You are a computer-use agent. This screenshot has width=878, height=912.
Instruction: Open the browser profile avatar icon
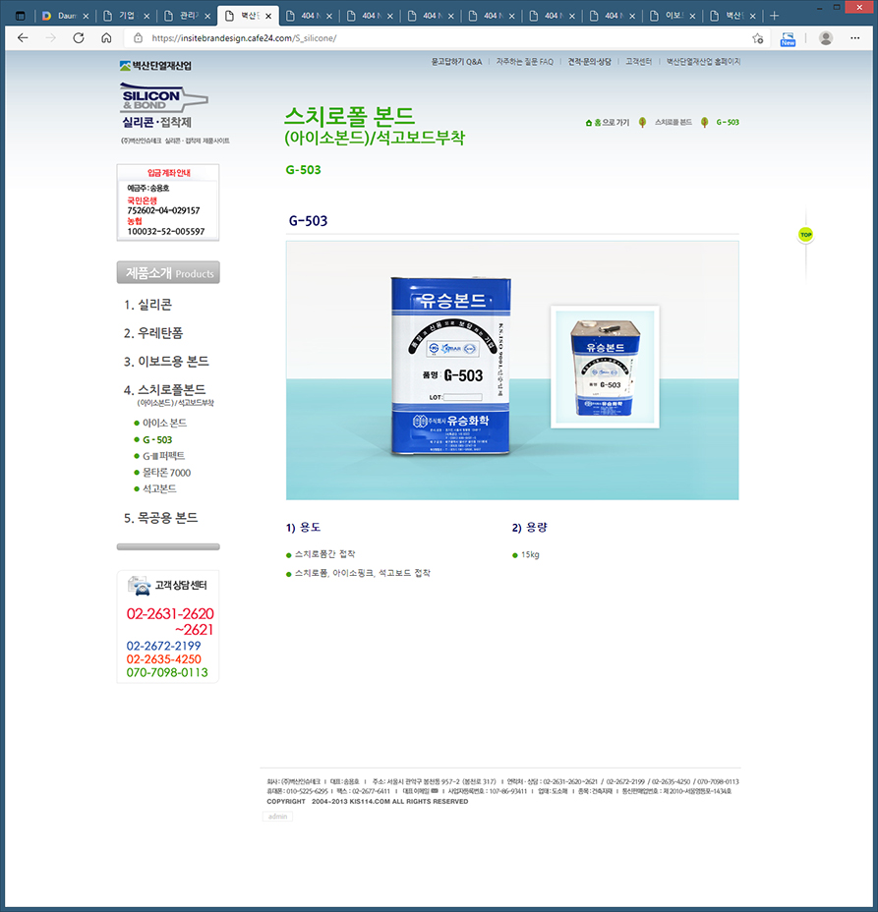coord(826,38)
